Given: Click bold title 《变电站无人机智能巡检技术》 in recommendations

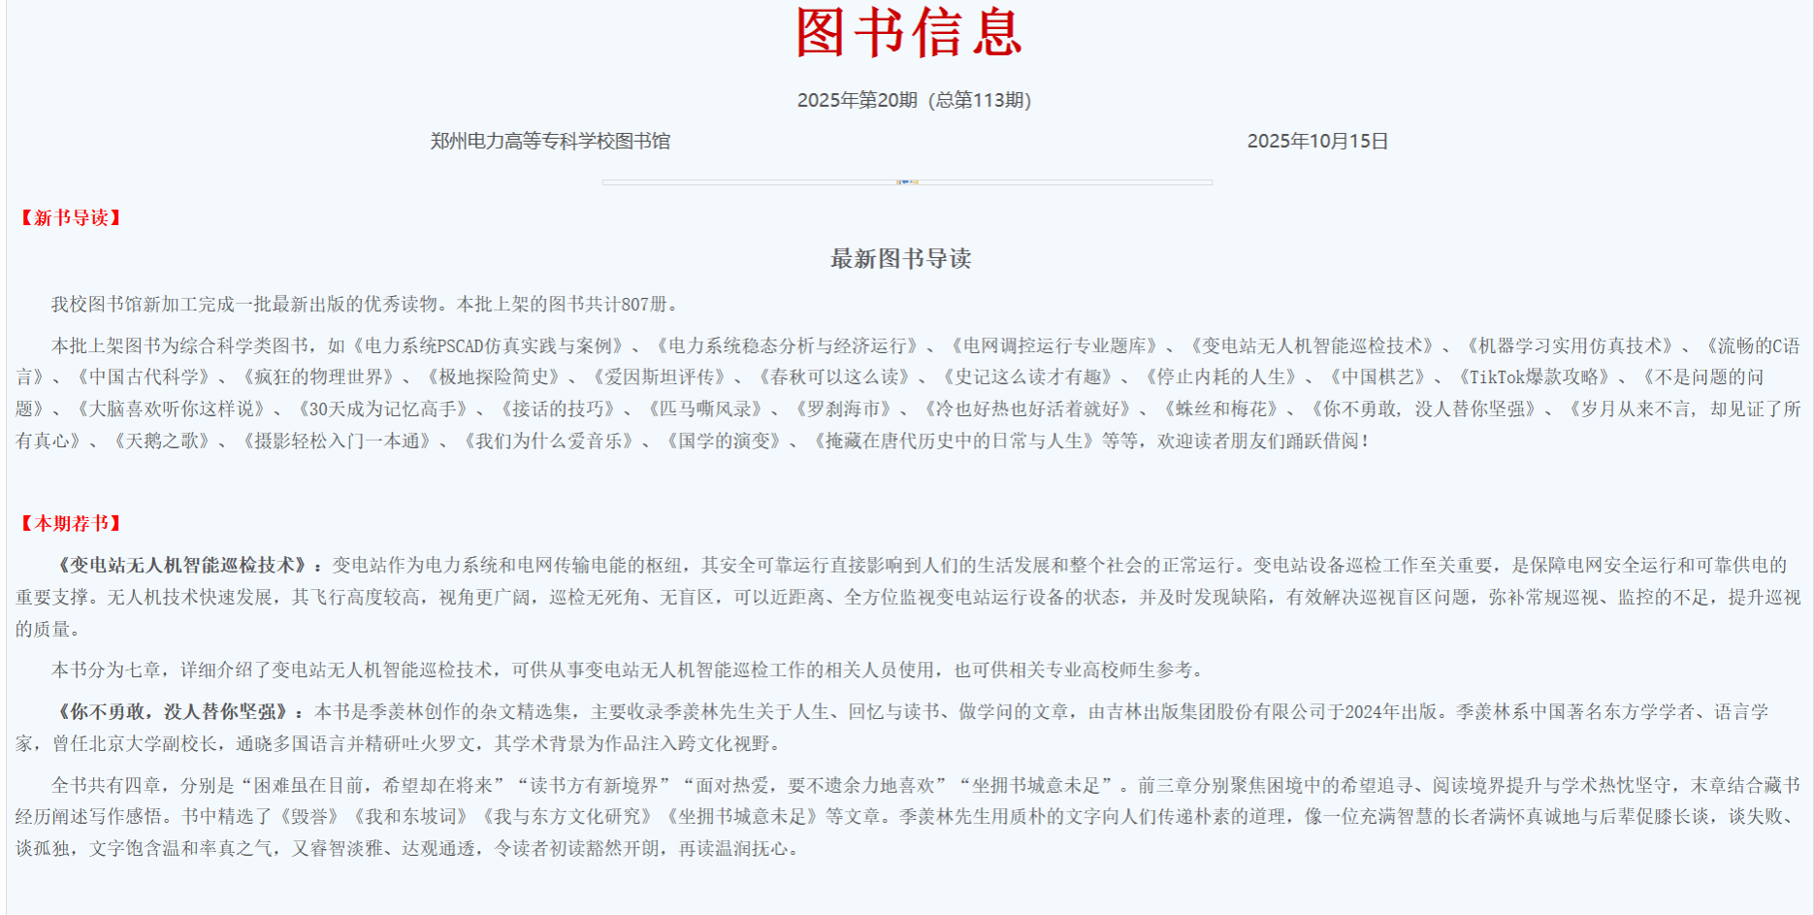Looking at the screenshot, I should pyautogui.click(x=181, y=565).
